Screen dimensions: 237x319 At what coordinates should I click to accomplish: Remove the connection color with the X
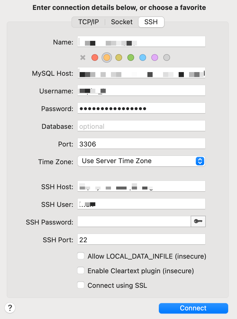coord(83,58)
